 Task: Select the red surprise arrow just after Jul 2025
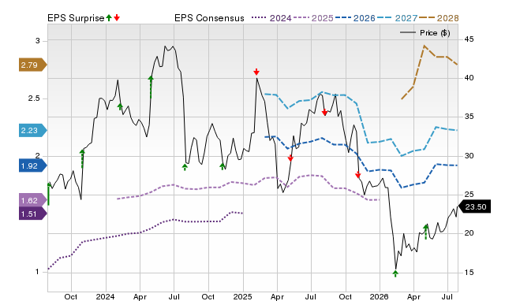pos(324,112)
